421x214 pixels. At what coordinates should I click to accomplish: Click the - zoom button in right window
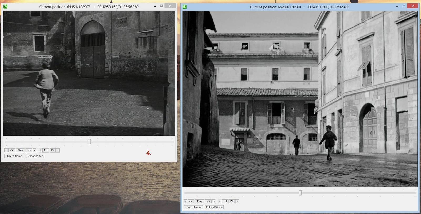click(237, 201)
